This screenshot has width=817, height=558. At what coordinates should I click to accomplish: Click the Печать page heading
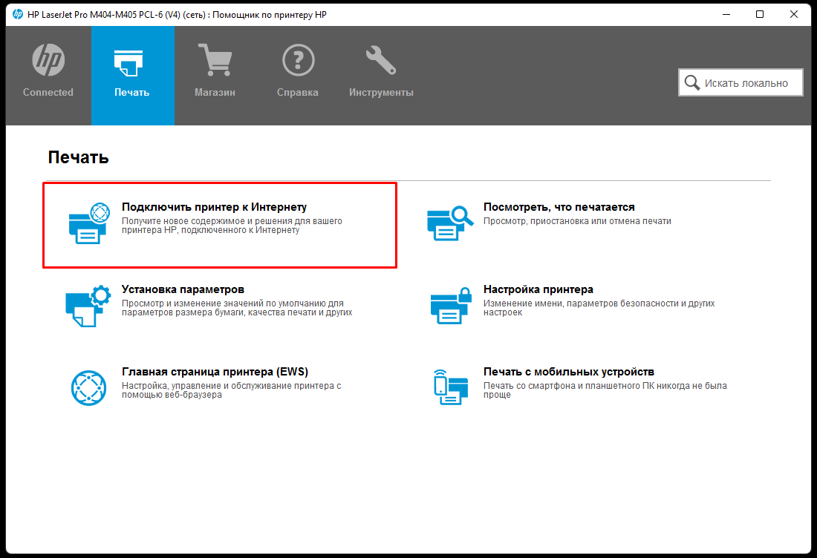[78, 157]
